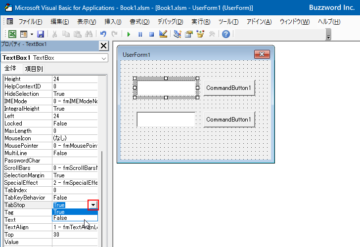Close the UserForm1 design window

pyautogui.click(x=262, y=54)
